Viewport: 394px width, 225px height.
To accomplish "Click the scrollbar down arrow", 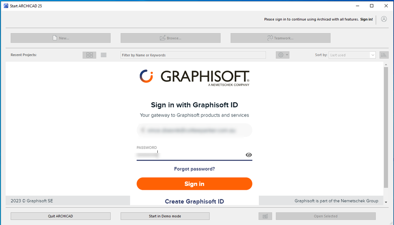I will coord(386,202).
